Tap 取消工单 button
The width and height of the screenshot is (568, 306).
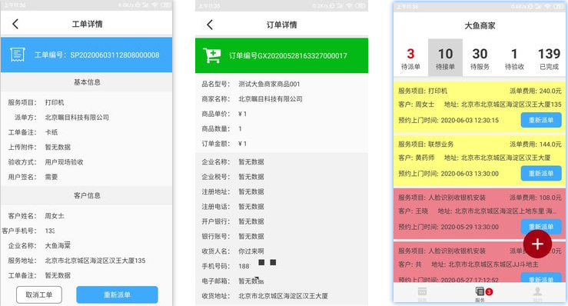(x=39, y=294)
